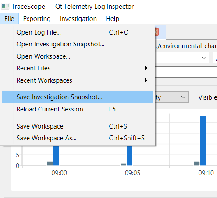Click the 09:00 axis label
Viewport: 217px width, 198px height.
[59, 173]
